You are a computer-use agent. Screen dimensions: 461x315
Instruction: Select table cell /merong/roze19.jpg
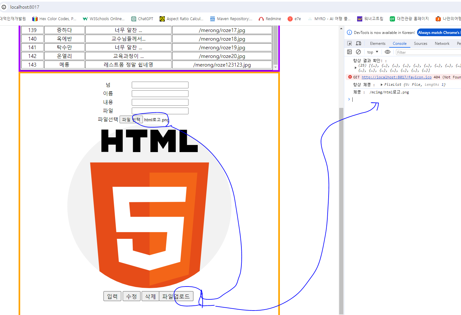tap(222, 47)
